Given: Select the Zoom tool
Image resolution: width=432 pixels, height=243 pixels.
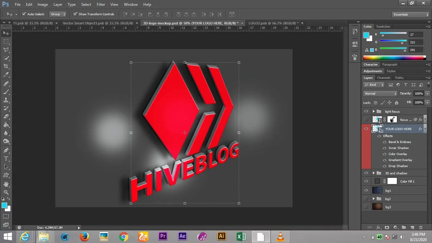Looking at the screenshot, I should tap(6, 192).
